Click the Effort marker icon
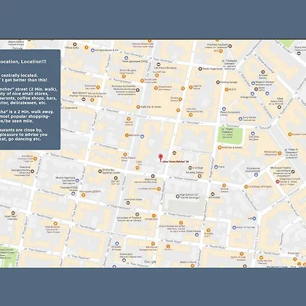The image size is (306, 306). point(279,107)
